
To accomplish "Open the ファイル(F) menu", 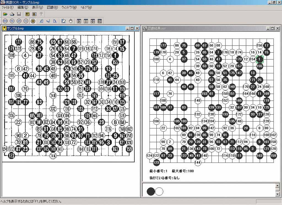I will [x=7, y=7].
